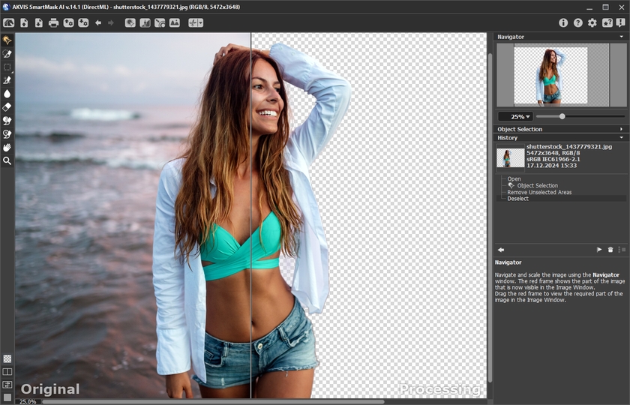Viewport: 630px width, 405px height.
Task: Expand the Object Selection panel
Action: pyautogui.click(x=620, y=129)
